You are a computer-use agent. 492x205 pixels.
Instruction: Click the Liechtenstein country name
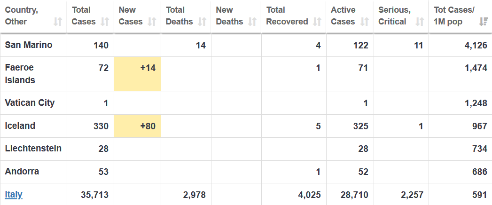(33, 148)
